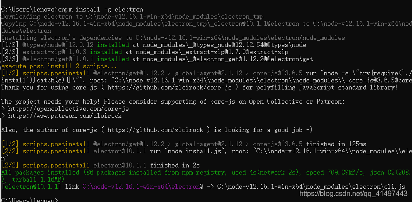Click the blog.csdn.net watermark URL
This screenshot has width=412, height=202.
(x=354, y=194)
